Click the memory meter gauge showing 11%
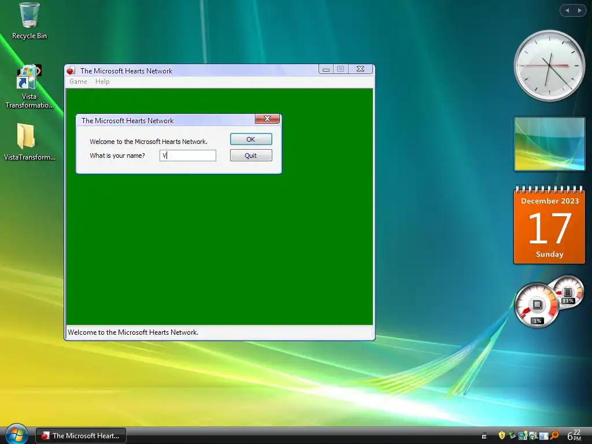Image resolution: width=592 pixels, height=444 pixels. [569, 291]
